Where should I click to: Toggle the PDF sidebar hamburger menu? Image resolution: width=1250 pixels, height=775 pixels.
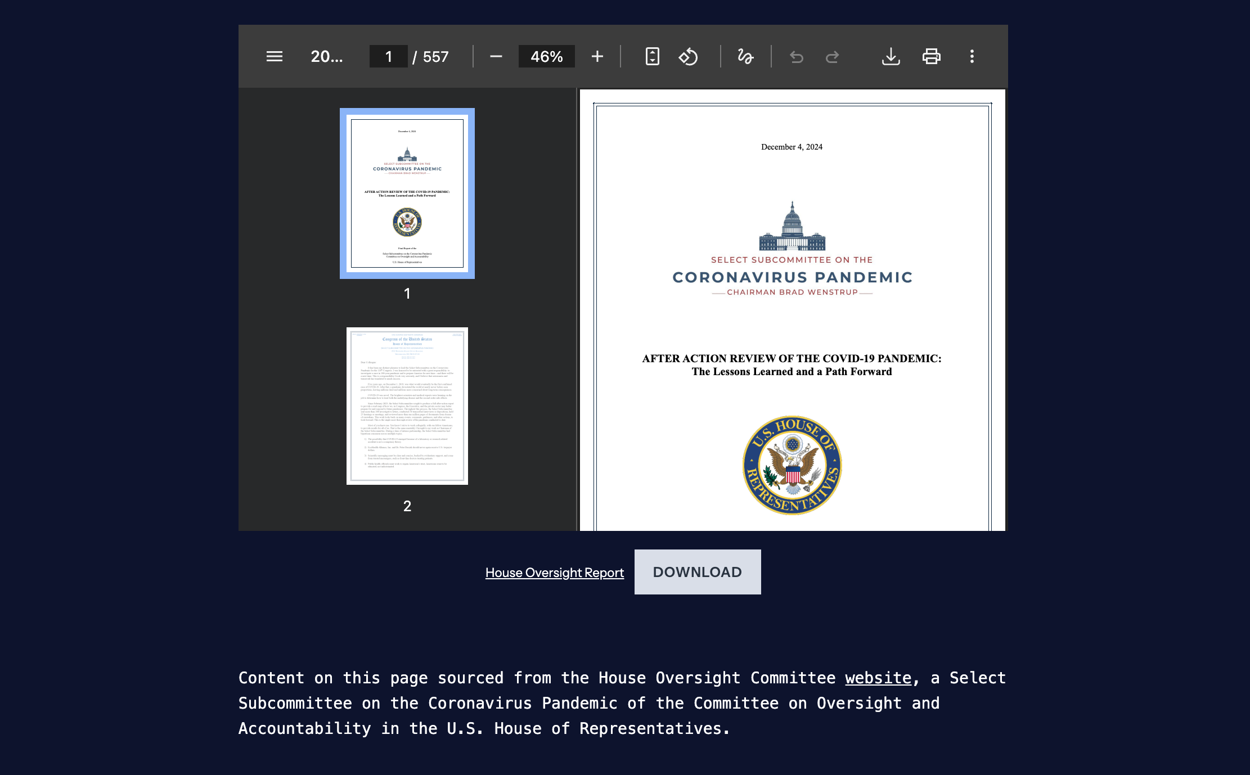coord(275,56)
